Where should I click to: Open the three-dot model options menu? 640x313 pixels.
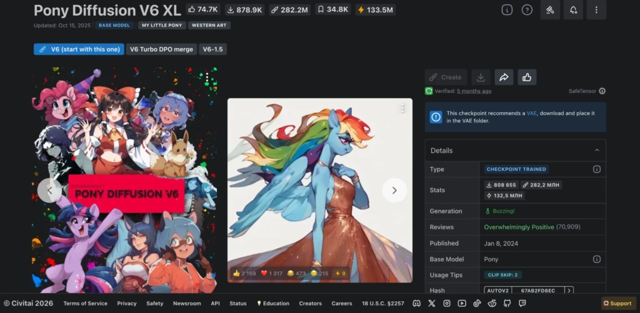[596, 10]
